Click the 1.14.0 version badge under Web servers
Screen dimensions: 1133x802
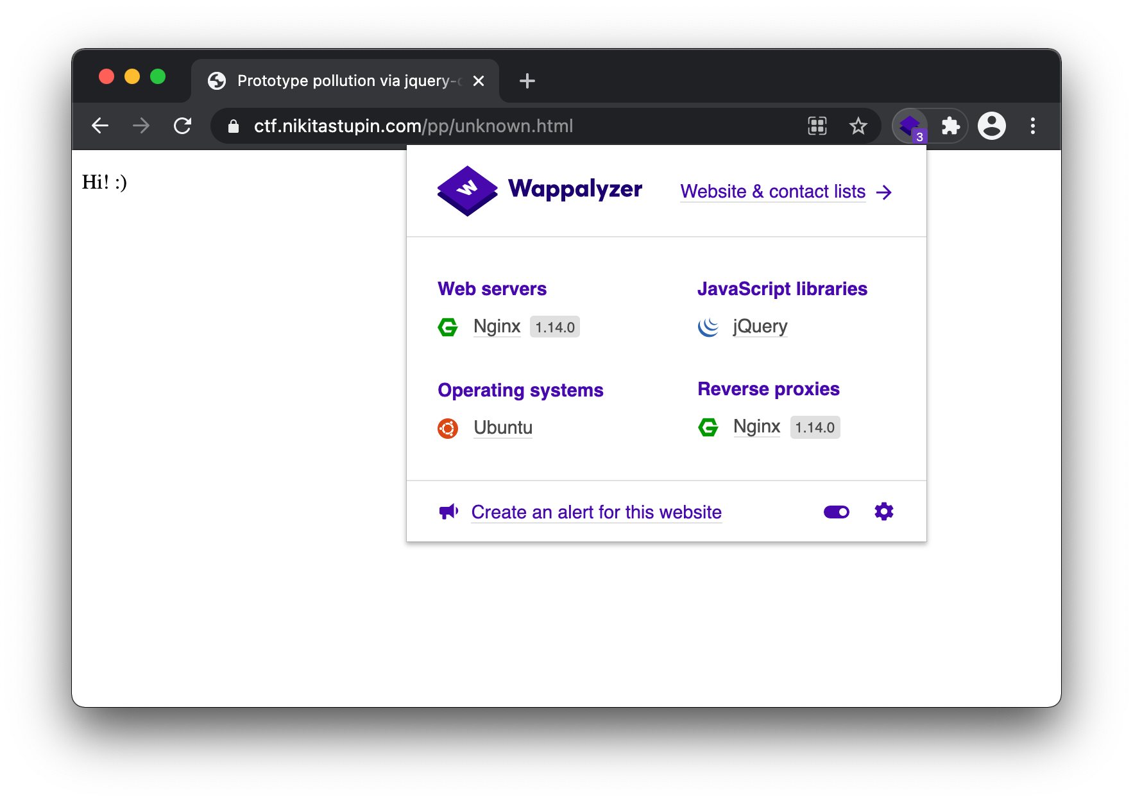tap(555, 327)
